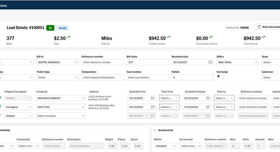Click the Ready status badge

[x=63, y=28]
